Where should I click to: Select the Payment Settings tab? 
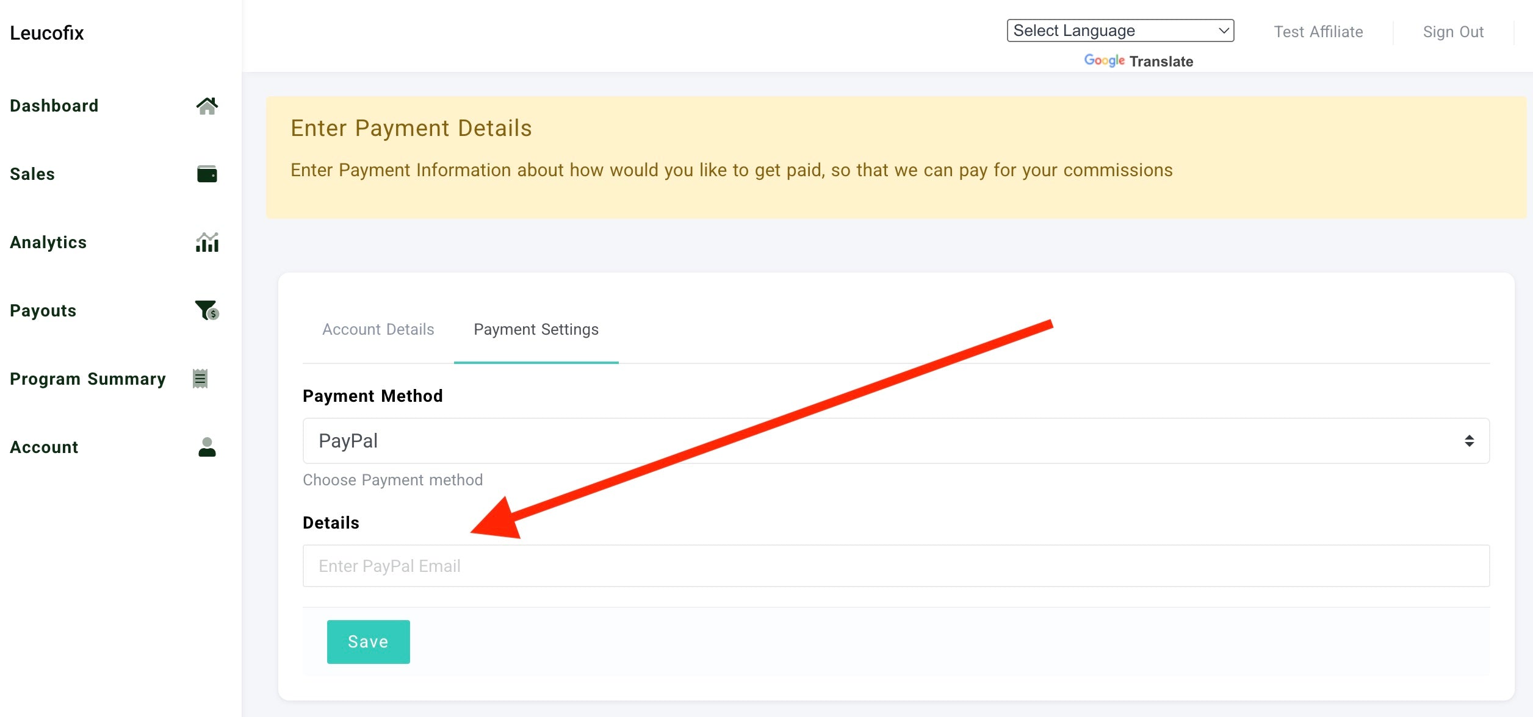[x=536, y=329]
